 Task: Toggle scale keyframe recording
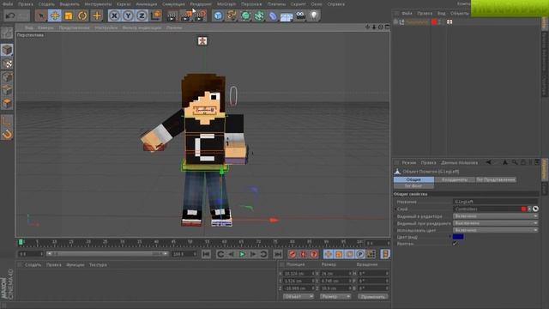point(339,254)
